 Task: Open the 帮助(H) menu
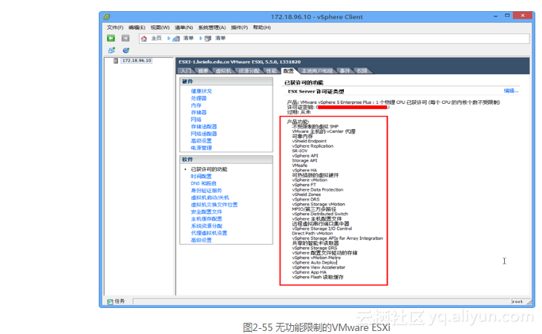pyautogui.click(x=261, y=27)
